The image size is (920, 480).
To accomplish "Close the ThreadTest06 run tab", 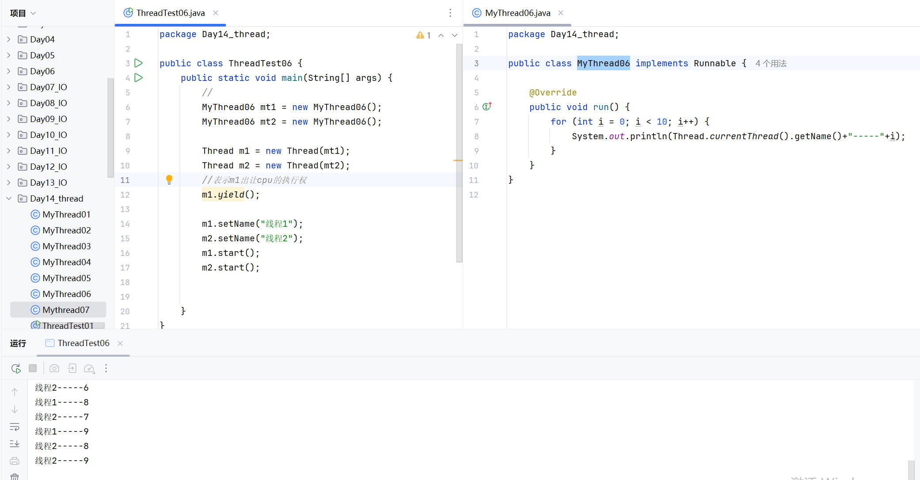I will (120, 343).
